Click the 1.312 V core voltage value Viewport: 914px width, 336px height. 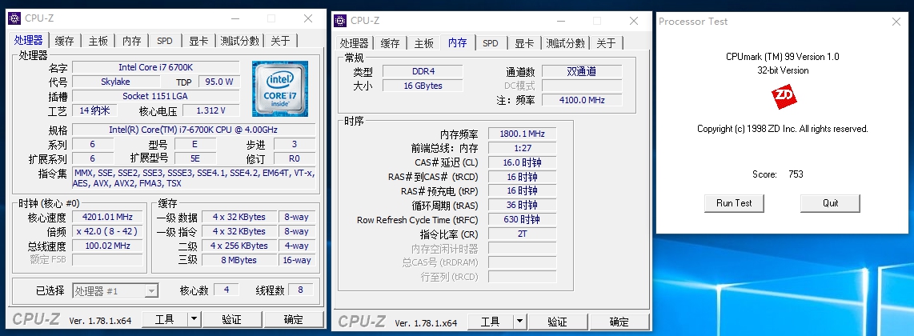pyautogui.click(x=211, y=110)
